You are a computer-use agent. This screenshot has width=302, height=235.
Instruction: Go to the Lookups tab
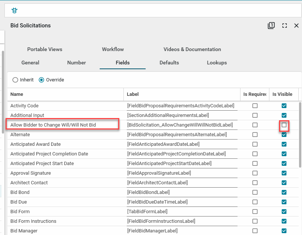pyautogui.click(x=217, y=63)
